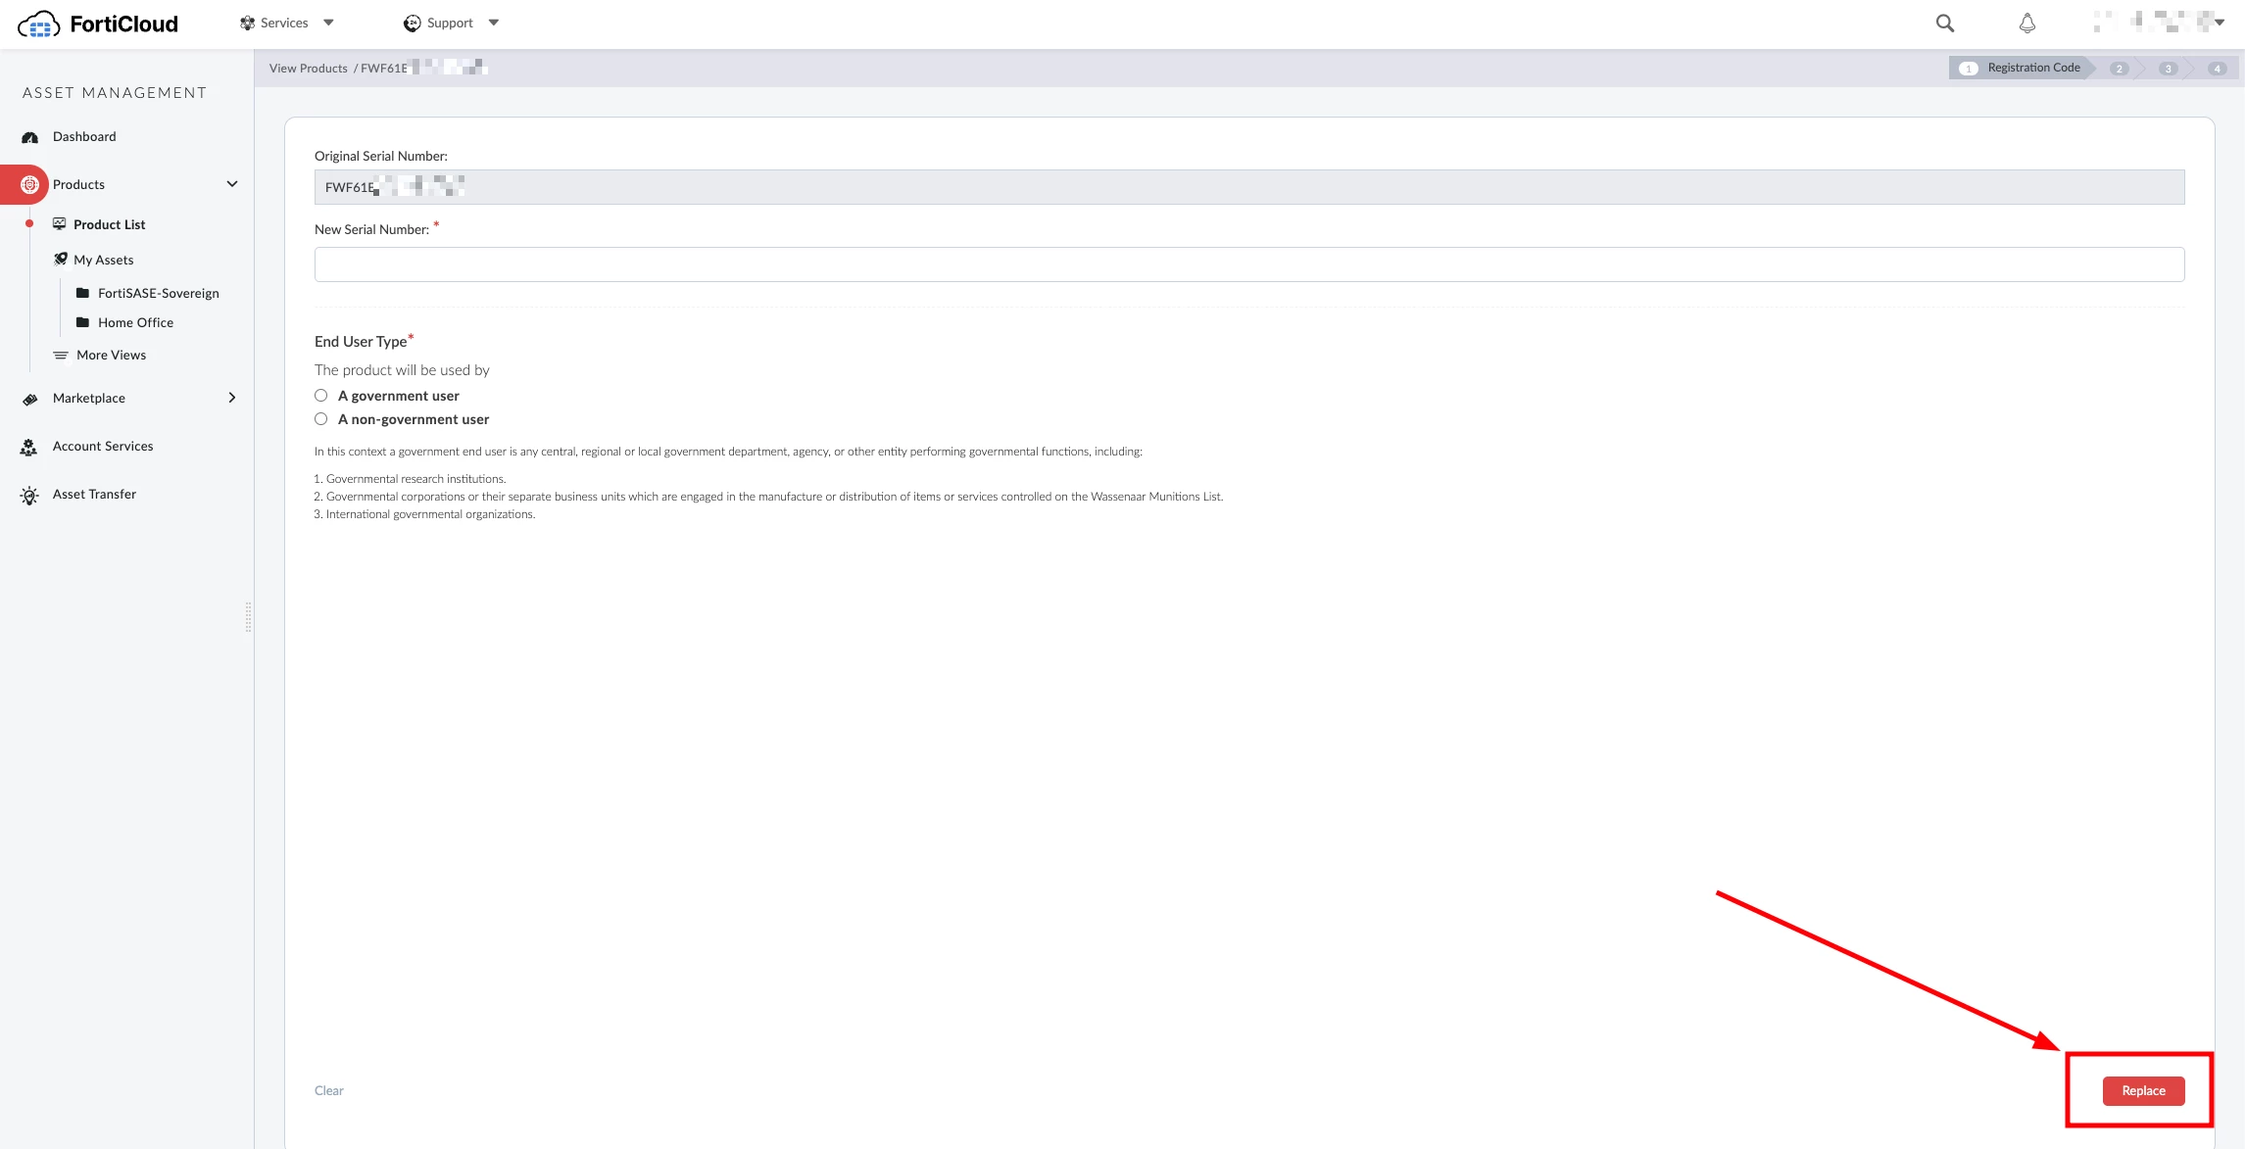Click the Original Serial Number field
The width and height of the screenshot is (2245, 1149).
1249,187
